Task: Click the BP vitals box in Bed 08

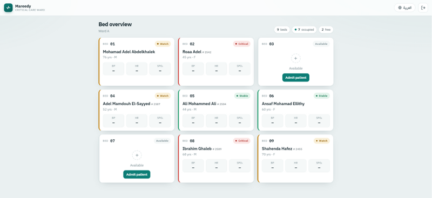Action: pyautogui.click(x=193, y=166)
